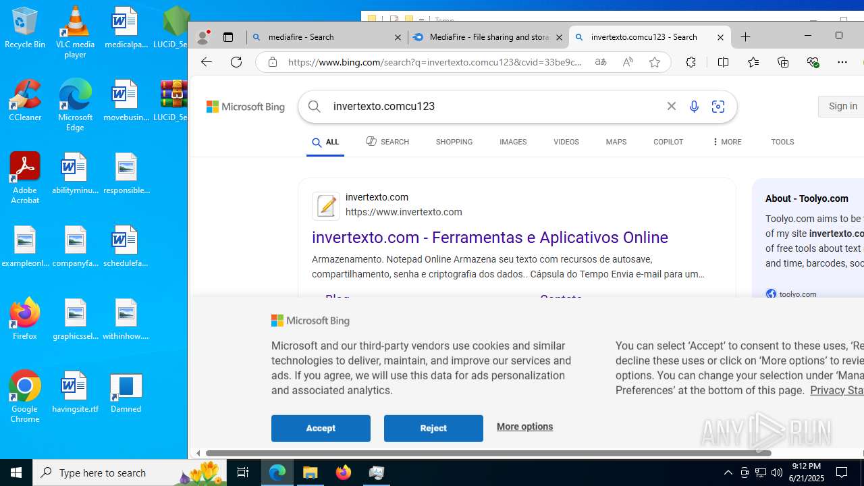
Task: Add this page to favorites star
Action: 654,62
